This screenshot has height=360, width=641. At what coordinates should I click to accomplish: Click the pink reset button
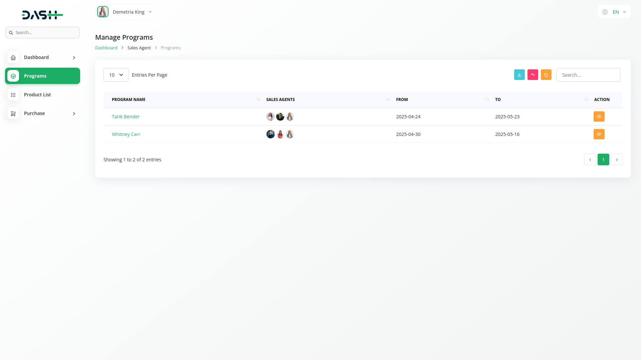click(x=533, y=75)
